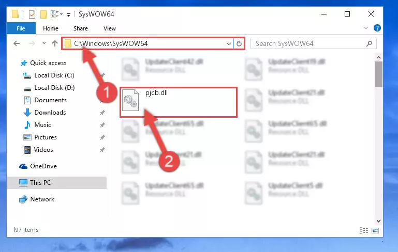Select OneDrive in navigation pane

tap(43, 166)
